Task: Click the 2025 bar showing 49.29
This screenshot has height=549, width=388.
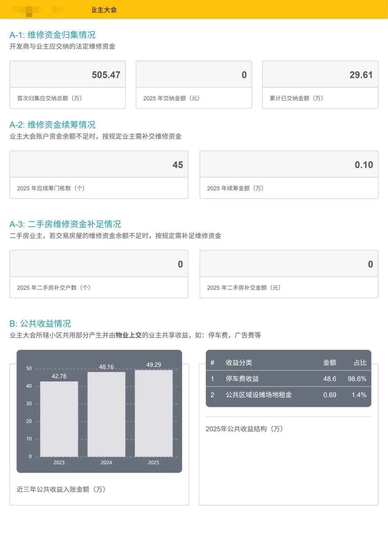Action: click(154, 413)
